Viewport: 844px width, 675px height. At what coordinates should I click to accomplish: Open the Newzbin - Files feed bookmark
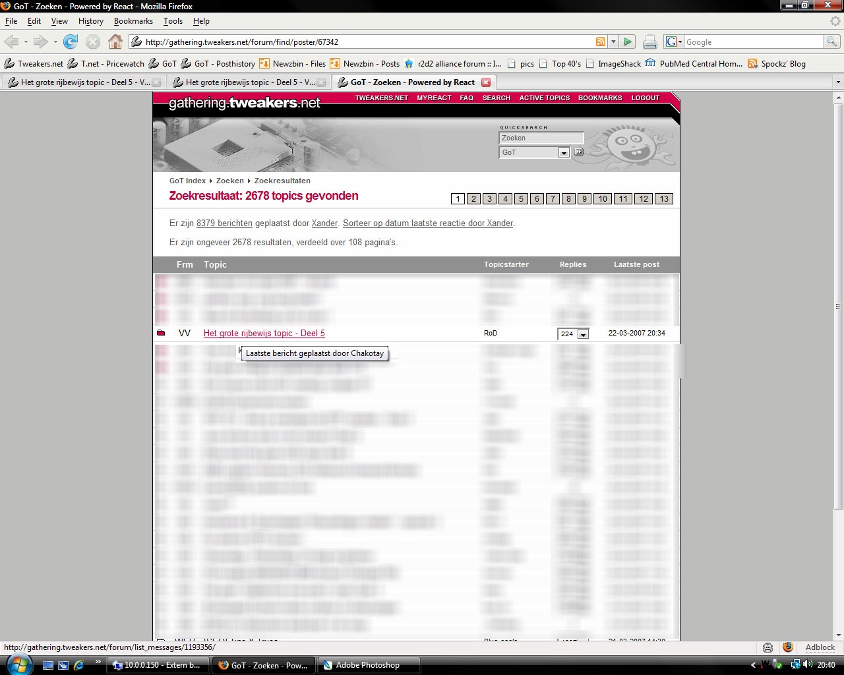point(293,64)
